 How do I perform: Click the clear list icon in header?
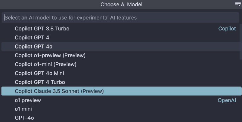coord(237,4)
